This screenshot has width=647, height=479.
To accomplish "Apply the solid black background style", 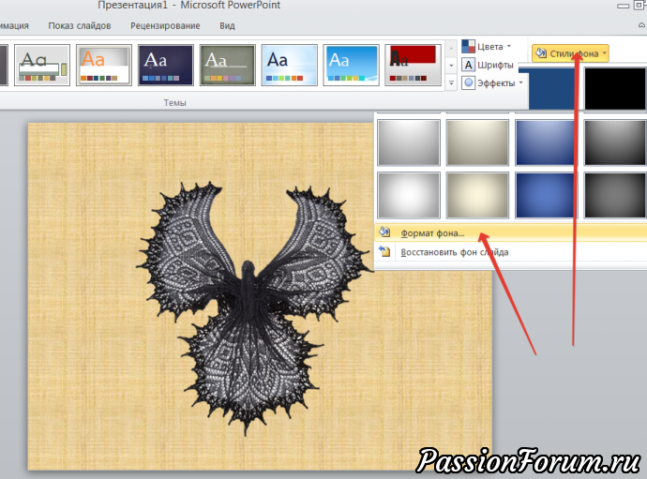I will [x=614, y=89].
